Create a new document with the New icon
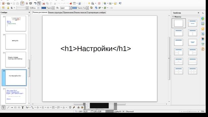The height and width of the screenshot is (117, 208). (3, 3)
